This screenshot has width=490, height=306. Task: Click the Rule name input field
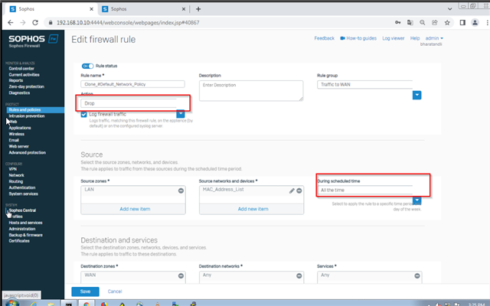[132, 84]
